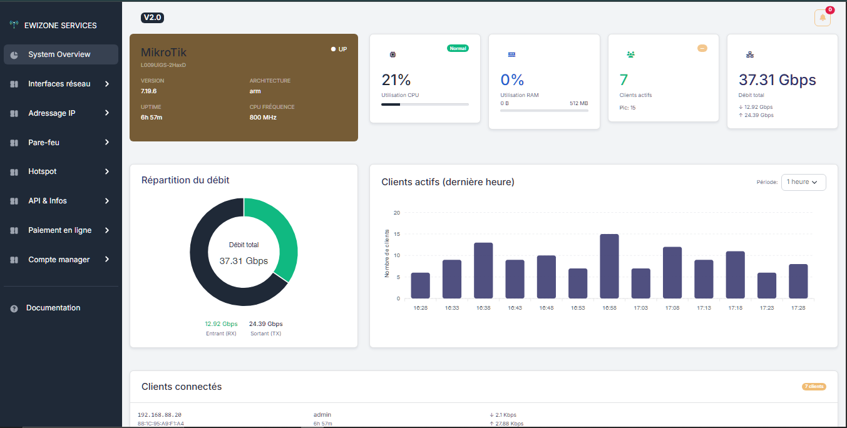The width and height of the screenshot is (847, 428).
Task: Click the orange status badge on Clients actifs card
Action: click(x=702, y=47)
